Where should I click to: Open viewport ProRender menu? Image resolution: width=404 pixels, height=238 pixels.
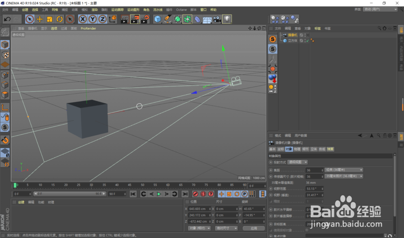tap(88, 29)
